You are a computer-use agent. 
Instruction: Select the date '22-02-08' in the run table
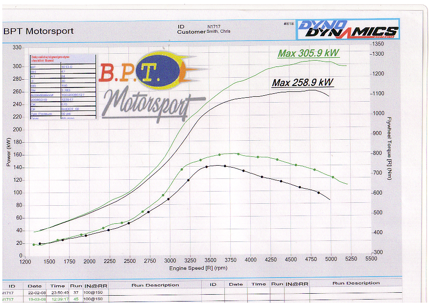tap(37, 293)
